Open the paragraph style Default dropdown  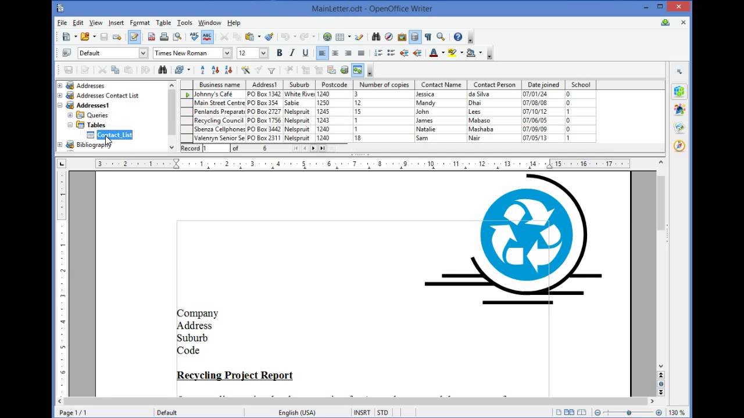[143, 53]
